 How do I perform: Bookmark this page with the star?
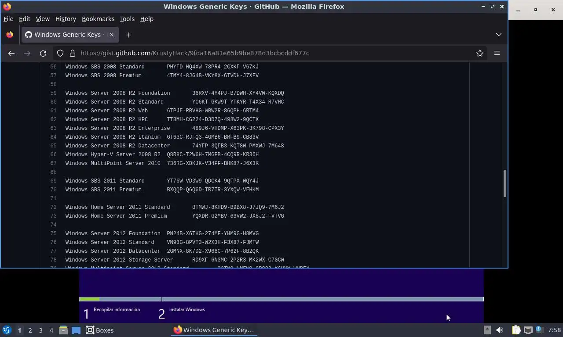click(x=480, y=53)
